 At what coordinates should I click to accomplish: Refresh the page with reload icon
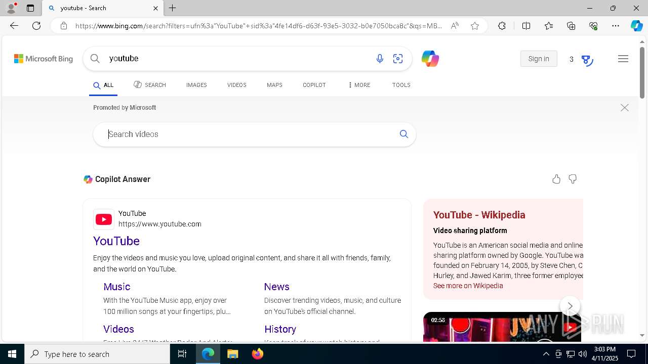pyautogui.click(x=36, y=26)
